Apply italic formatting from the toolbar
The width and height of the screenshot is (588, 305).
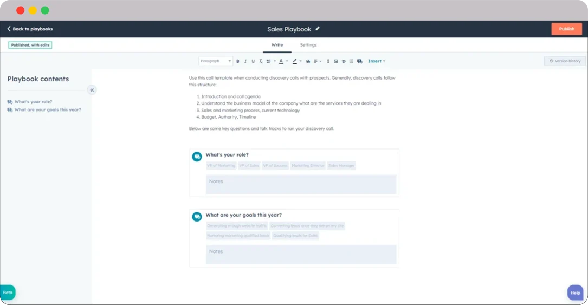[x=245, y=61]
